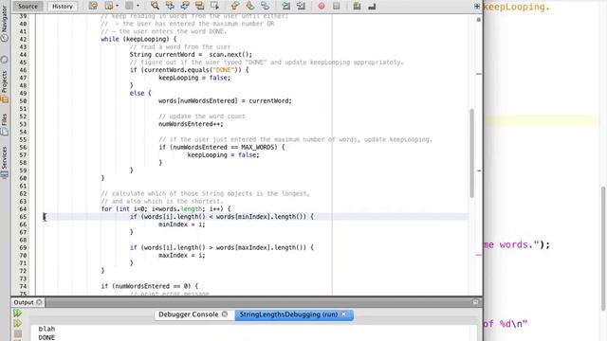The image size is (607, 341).
Task: Open the Files side panel
Action: [x=4, y=124]
